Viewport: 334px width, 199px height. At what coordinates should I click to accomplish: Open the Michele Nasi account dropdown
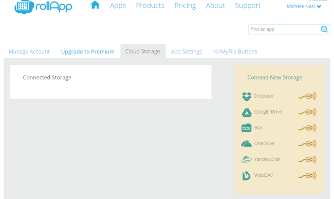point(304,6)
